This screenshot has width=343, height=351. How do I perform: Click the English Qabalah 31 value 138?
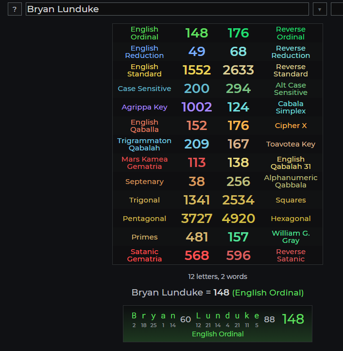point(238,163)
